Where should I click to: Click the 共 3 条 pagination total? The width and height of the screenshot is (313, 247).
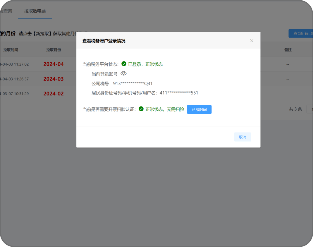tap(295, 109)
